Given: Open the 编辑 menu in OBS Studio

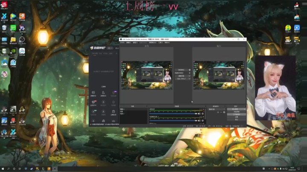Looking at the screenshot, I should point(129,43).
